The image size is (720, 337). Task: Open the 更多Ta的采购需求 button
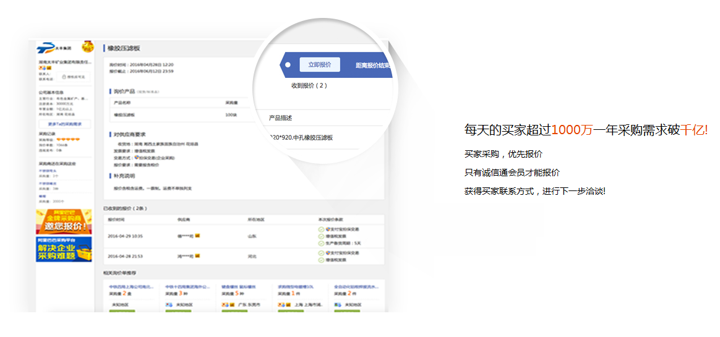[64, 124]
